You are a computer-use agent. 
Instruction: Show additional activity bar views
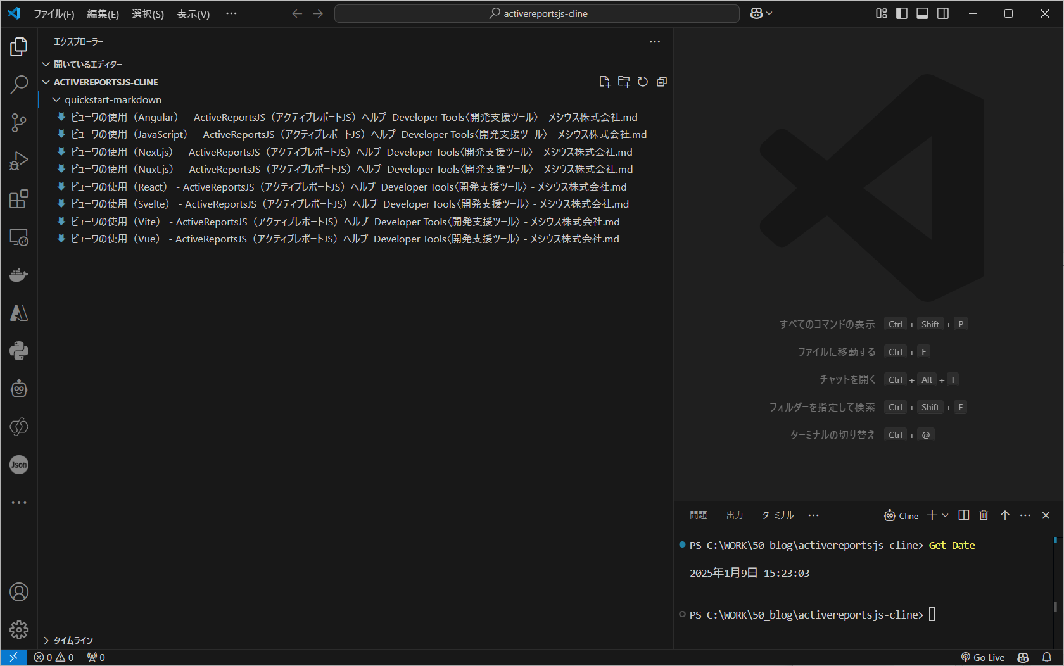[x=19, y=503]
